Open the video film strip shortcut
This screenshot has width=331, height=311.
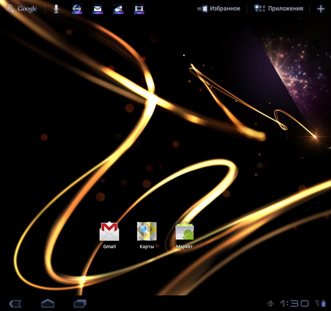click(139, 9)
